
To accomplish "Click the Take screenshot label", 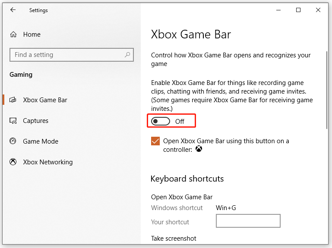I will [174, 239].
